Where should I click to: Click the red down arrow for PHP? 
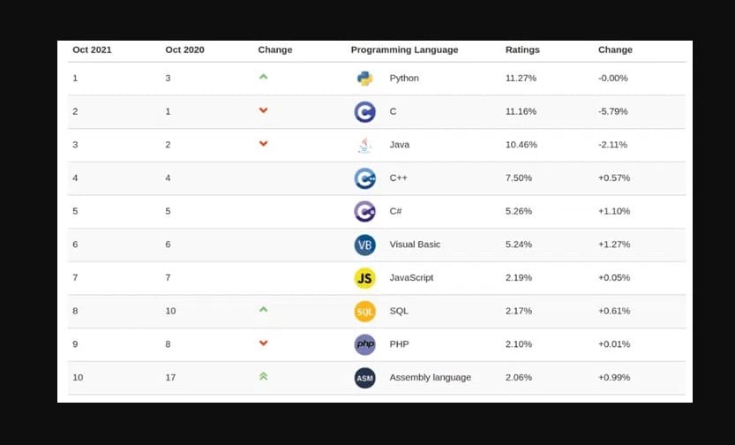click(x=263, y=343)
